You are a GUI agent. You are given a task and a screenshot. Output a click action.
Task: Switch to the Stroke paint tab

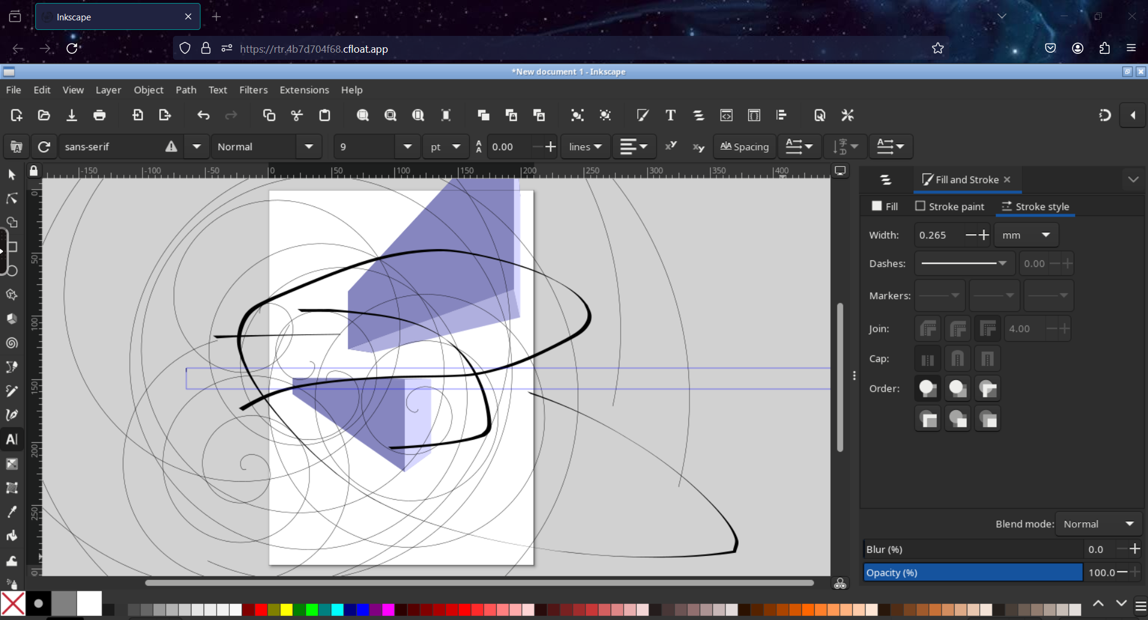950,206
